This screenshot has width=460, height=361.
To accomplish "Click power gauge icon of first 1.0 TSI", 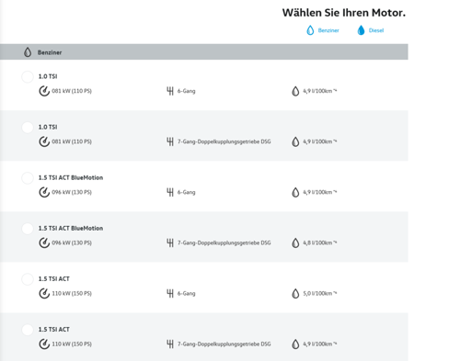I will tap(44, 91).
